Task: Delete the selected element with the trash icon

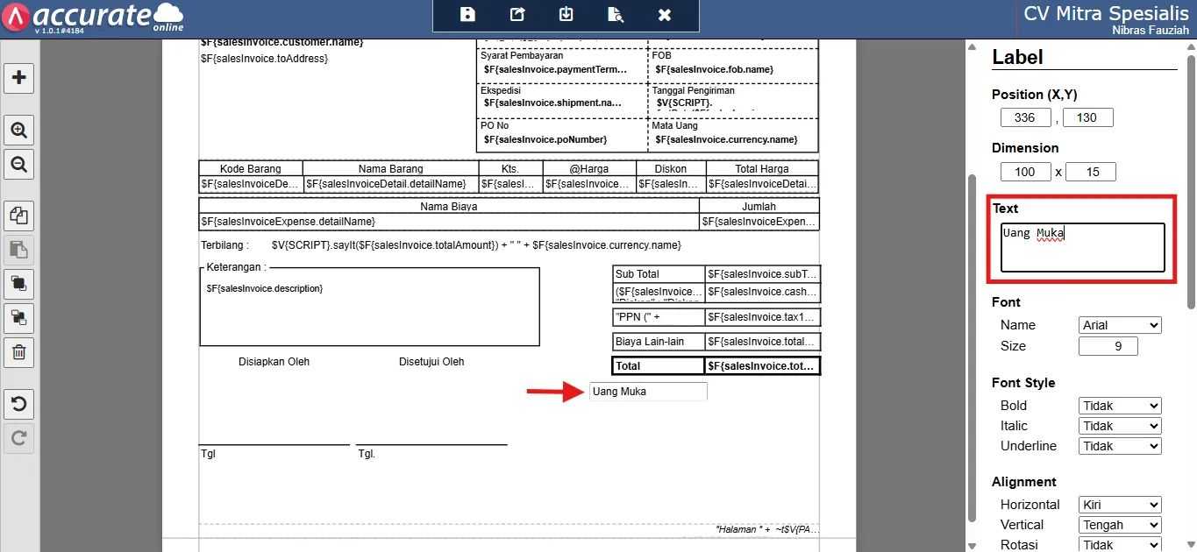Action: (18, 352)
